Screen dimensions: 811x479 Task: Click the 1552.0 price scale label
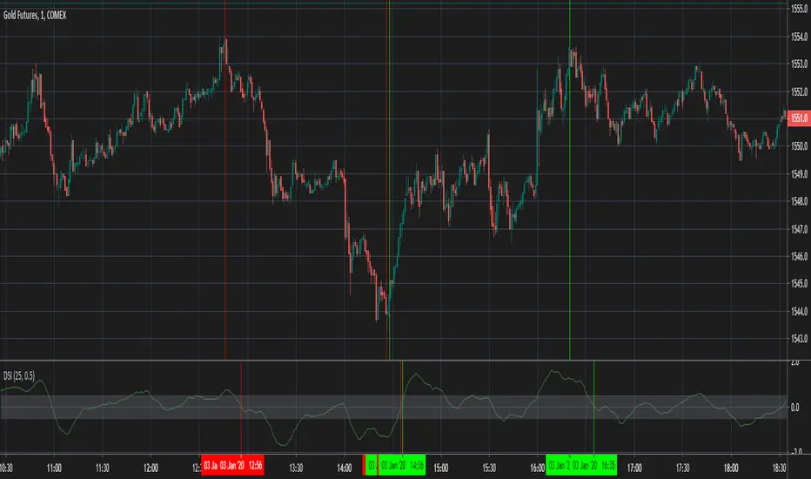coord(799,91)
